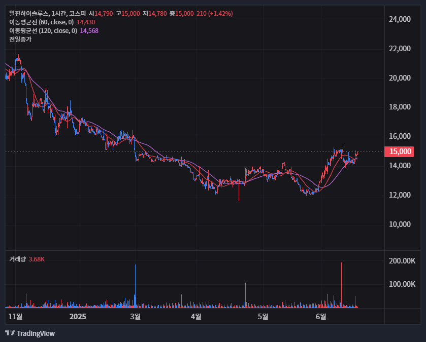Click the 10,000 price axis label
Image resolution: width=426 pixels, height=342 pixels.
(400, 224)
